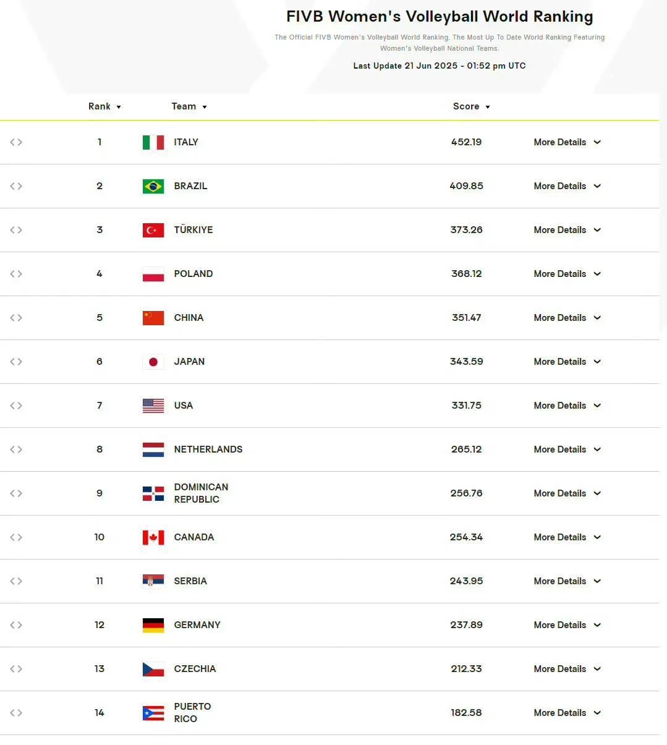Sort the table by Rank column
The width and height of the screenshot is (667, 745).
point(104,106)
